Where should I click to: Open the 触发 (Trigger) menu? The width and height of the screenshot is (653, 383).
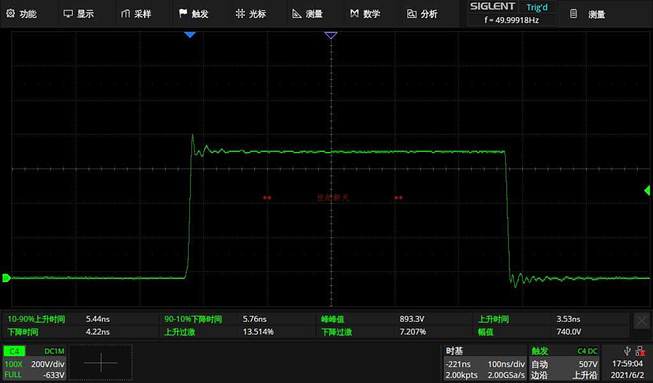193,14
